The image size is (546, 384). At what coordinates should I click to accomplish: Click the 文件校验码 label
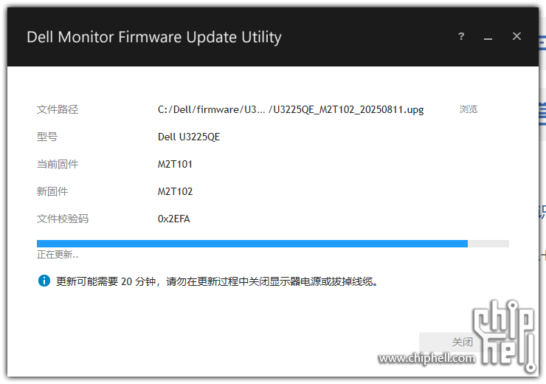point(63,219)
